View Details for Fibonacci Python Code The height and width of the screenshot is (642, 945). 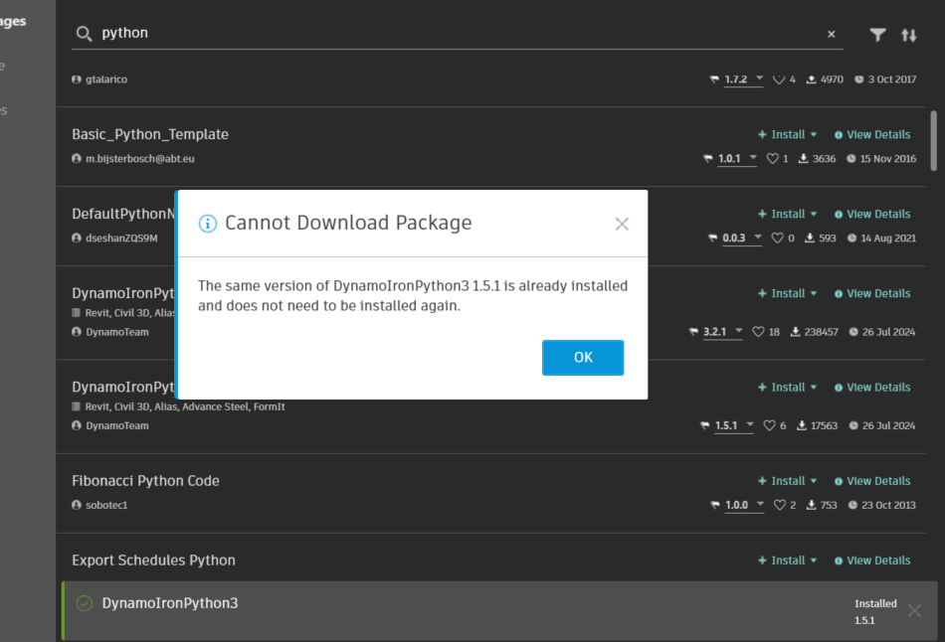coord(872,481)
